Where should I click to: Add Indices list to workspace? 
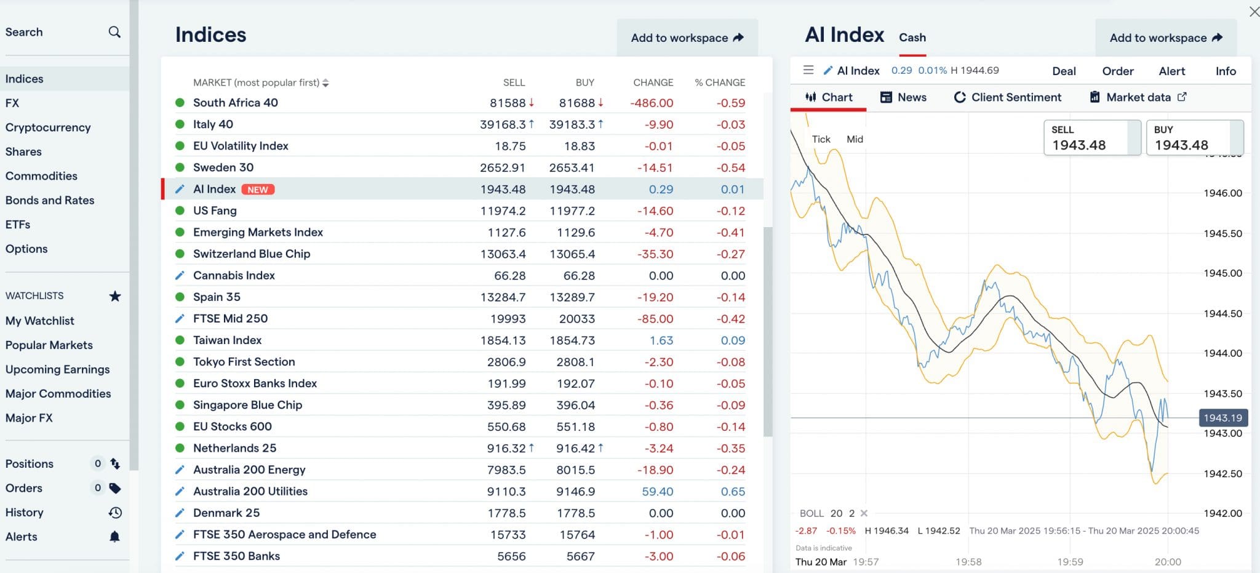(x=687, y=38)
